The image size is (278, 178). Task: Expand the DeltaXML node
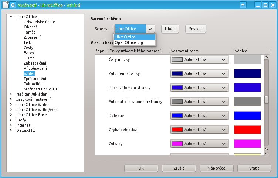(x=11, y=130)
